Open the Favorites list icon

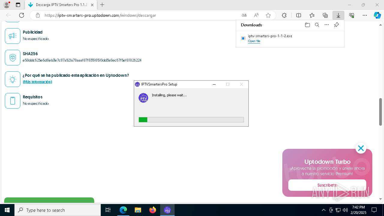312,15
